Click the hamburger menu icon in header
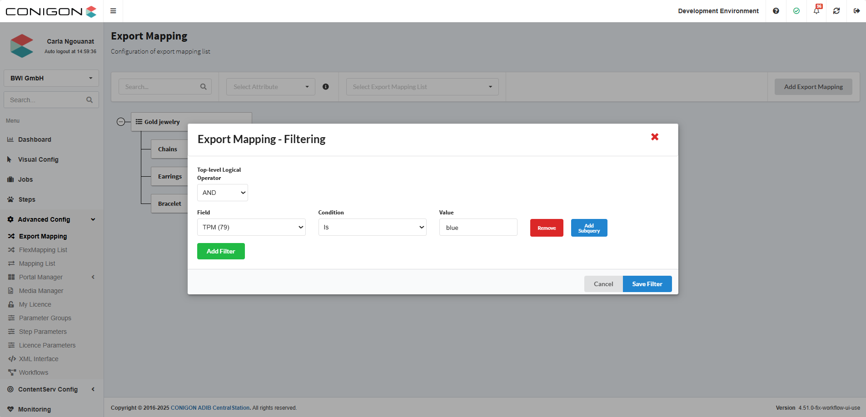 [x=113, y=11]
